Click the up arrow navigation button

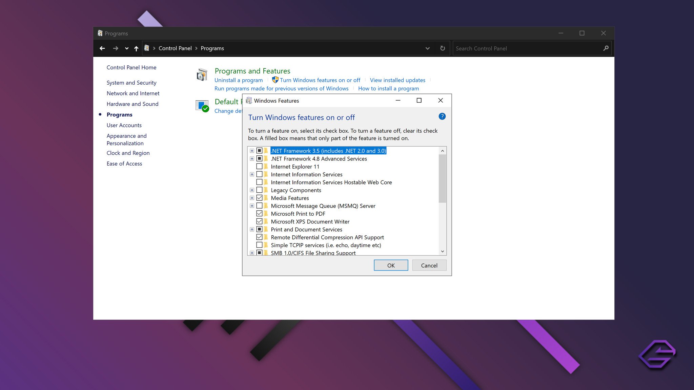tap(136, 48)
